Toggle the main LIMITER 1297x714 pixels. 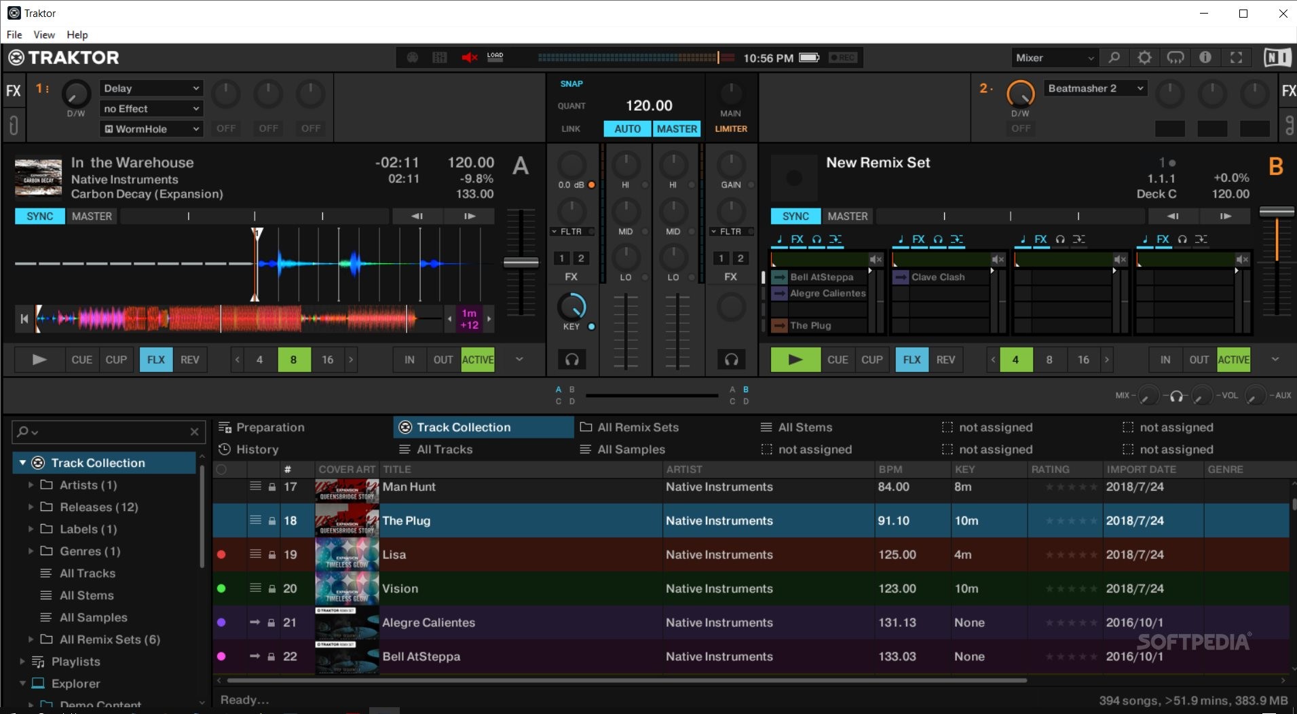click(731, 129)
